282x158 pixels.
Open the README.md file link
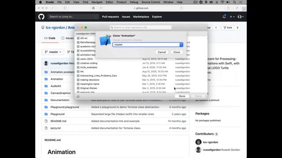coord(58,121)
